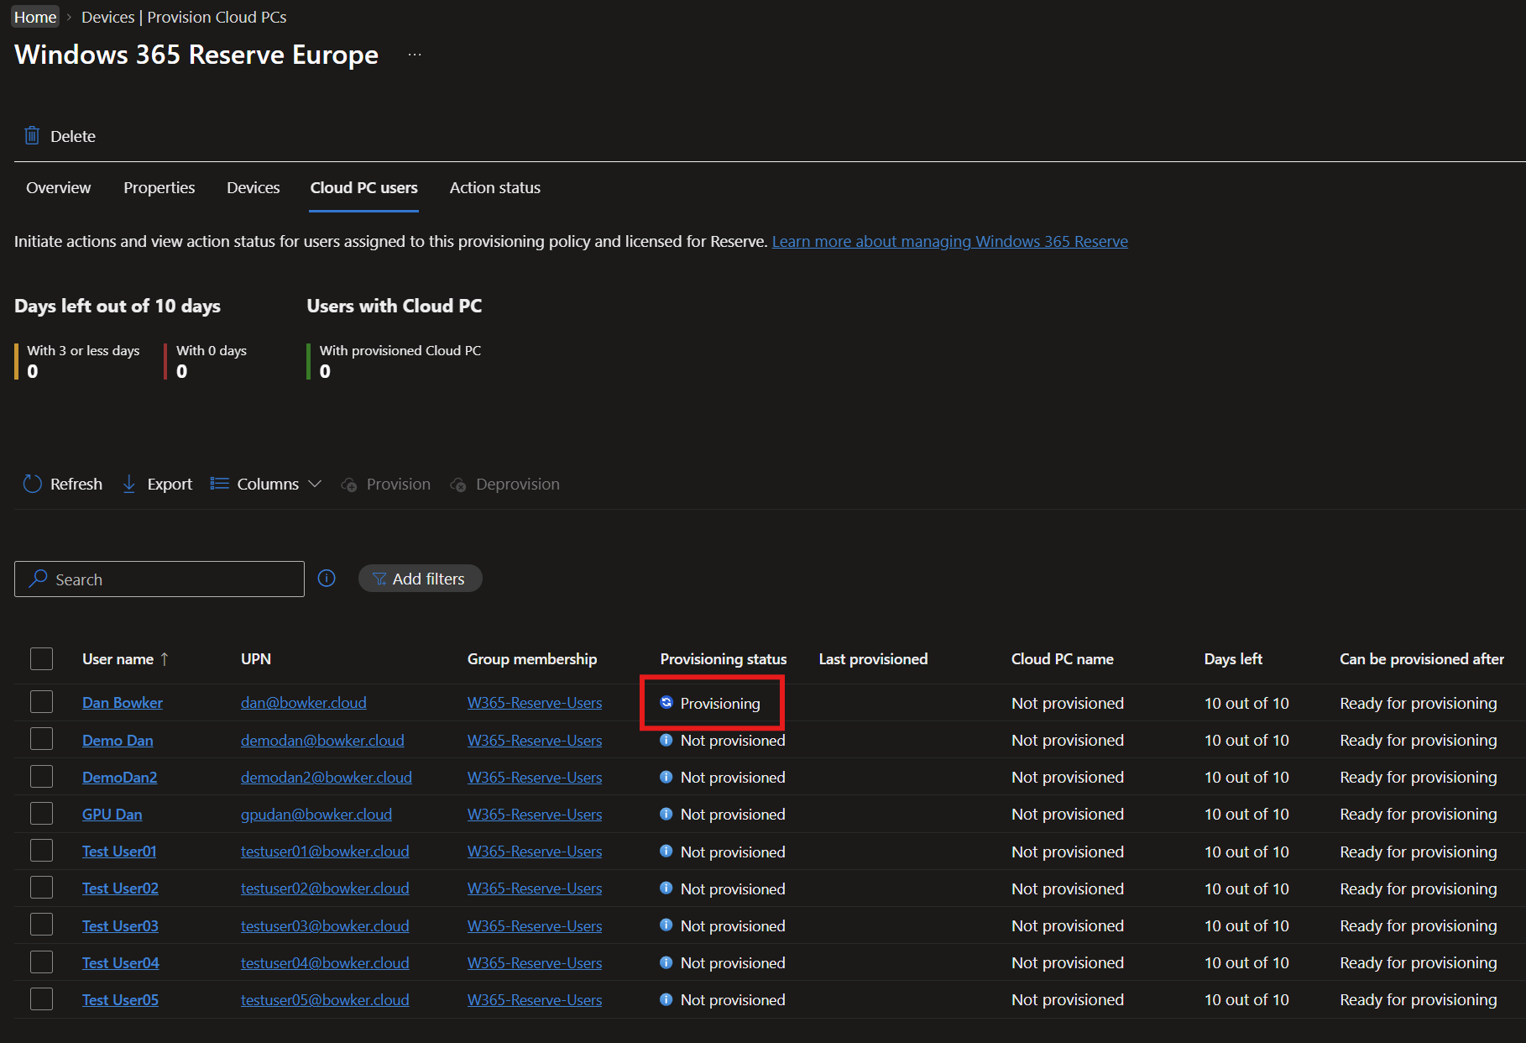Click the Deprovision cloud icon
The width and height of the screenshot is (1526, 1043).
458,485
